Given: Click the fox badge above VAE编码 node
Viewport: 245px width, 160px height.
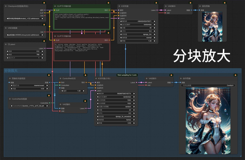Looking at the screenshot, I should [85, 101].
